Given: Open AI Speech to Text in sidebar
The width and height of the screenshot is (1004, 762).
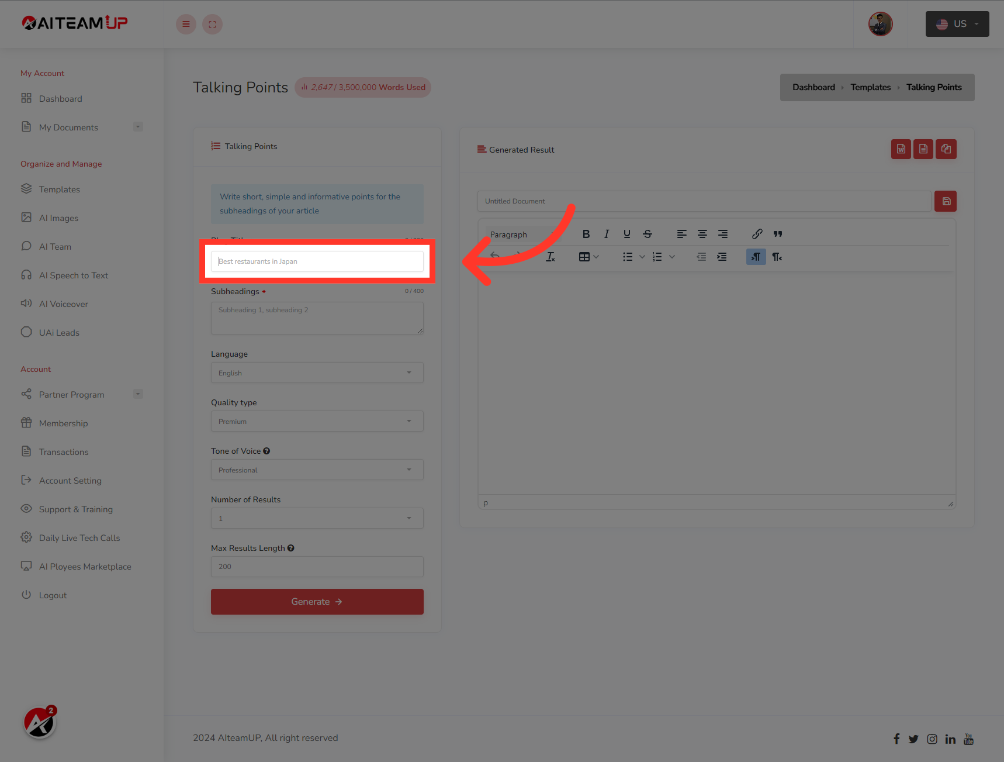Looking at the screenshot, I should click(x=74, y=275).
